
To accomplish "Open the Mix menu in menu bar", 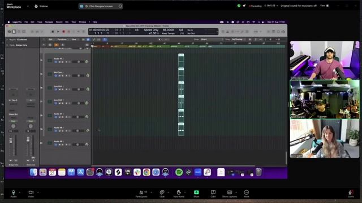I will [67, 22].
